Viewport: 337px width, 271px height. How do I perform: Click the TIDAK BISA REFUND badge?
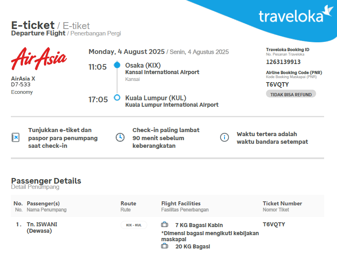(291, 94)
